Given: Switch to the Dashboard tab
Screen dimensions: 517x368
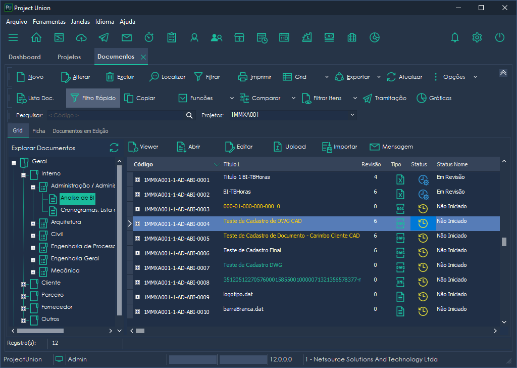Looking at the screenshot, I should (25, 57).
